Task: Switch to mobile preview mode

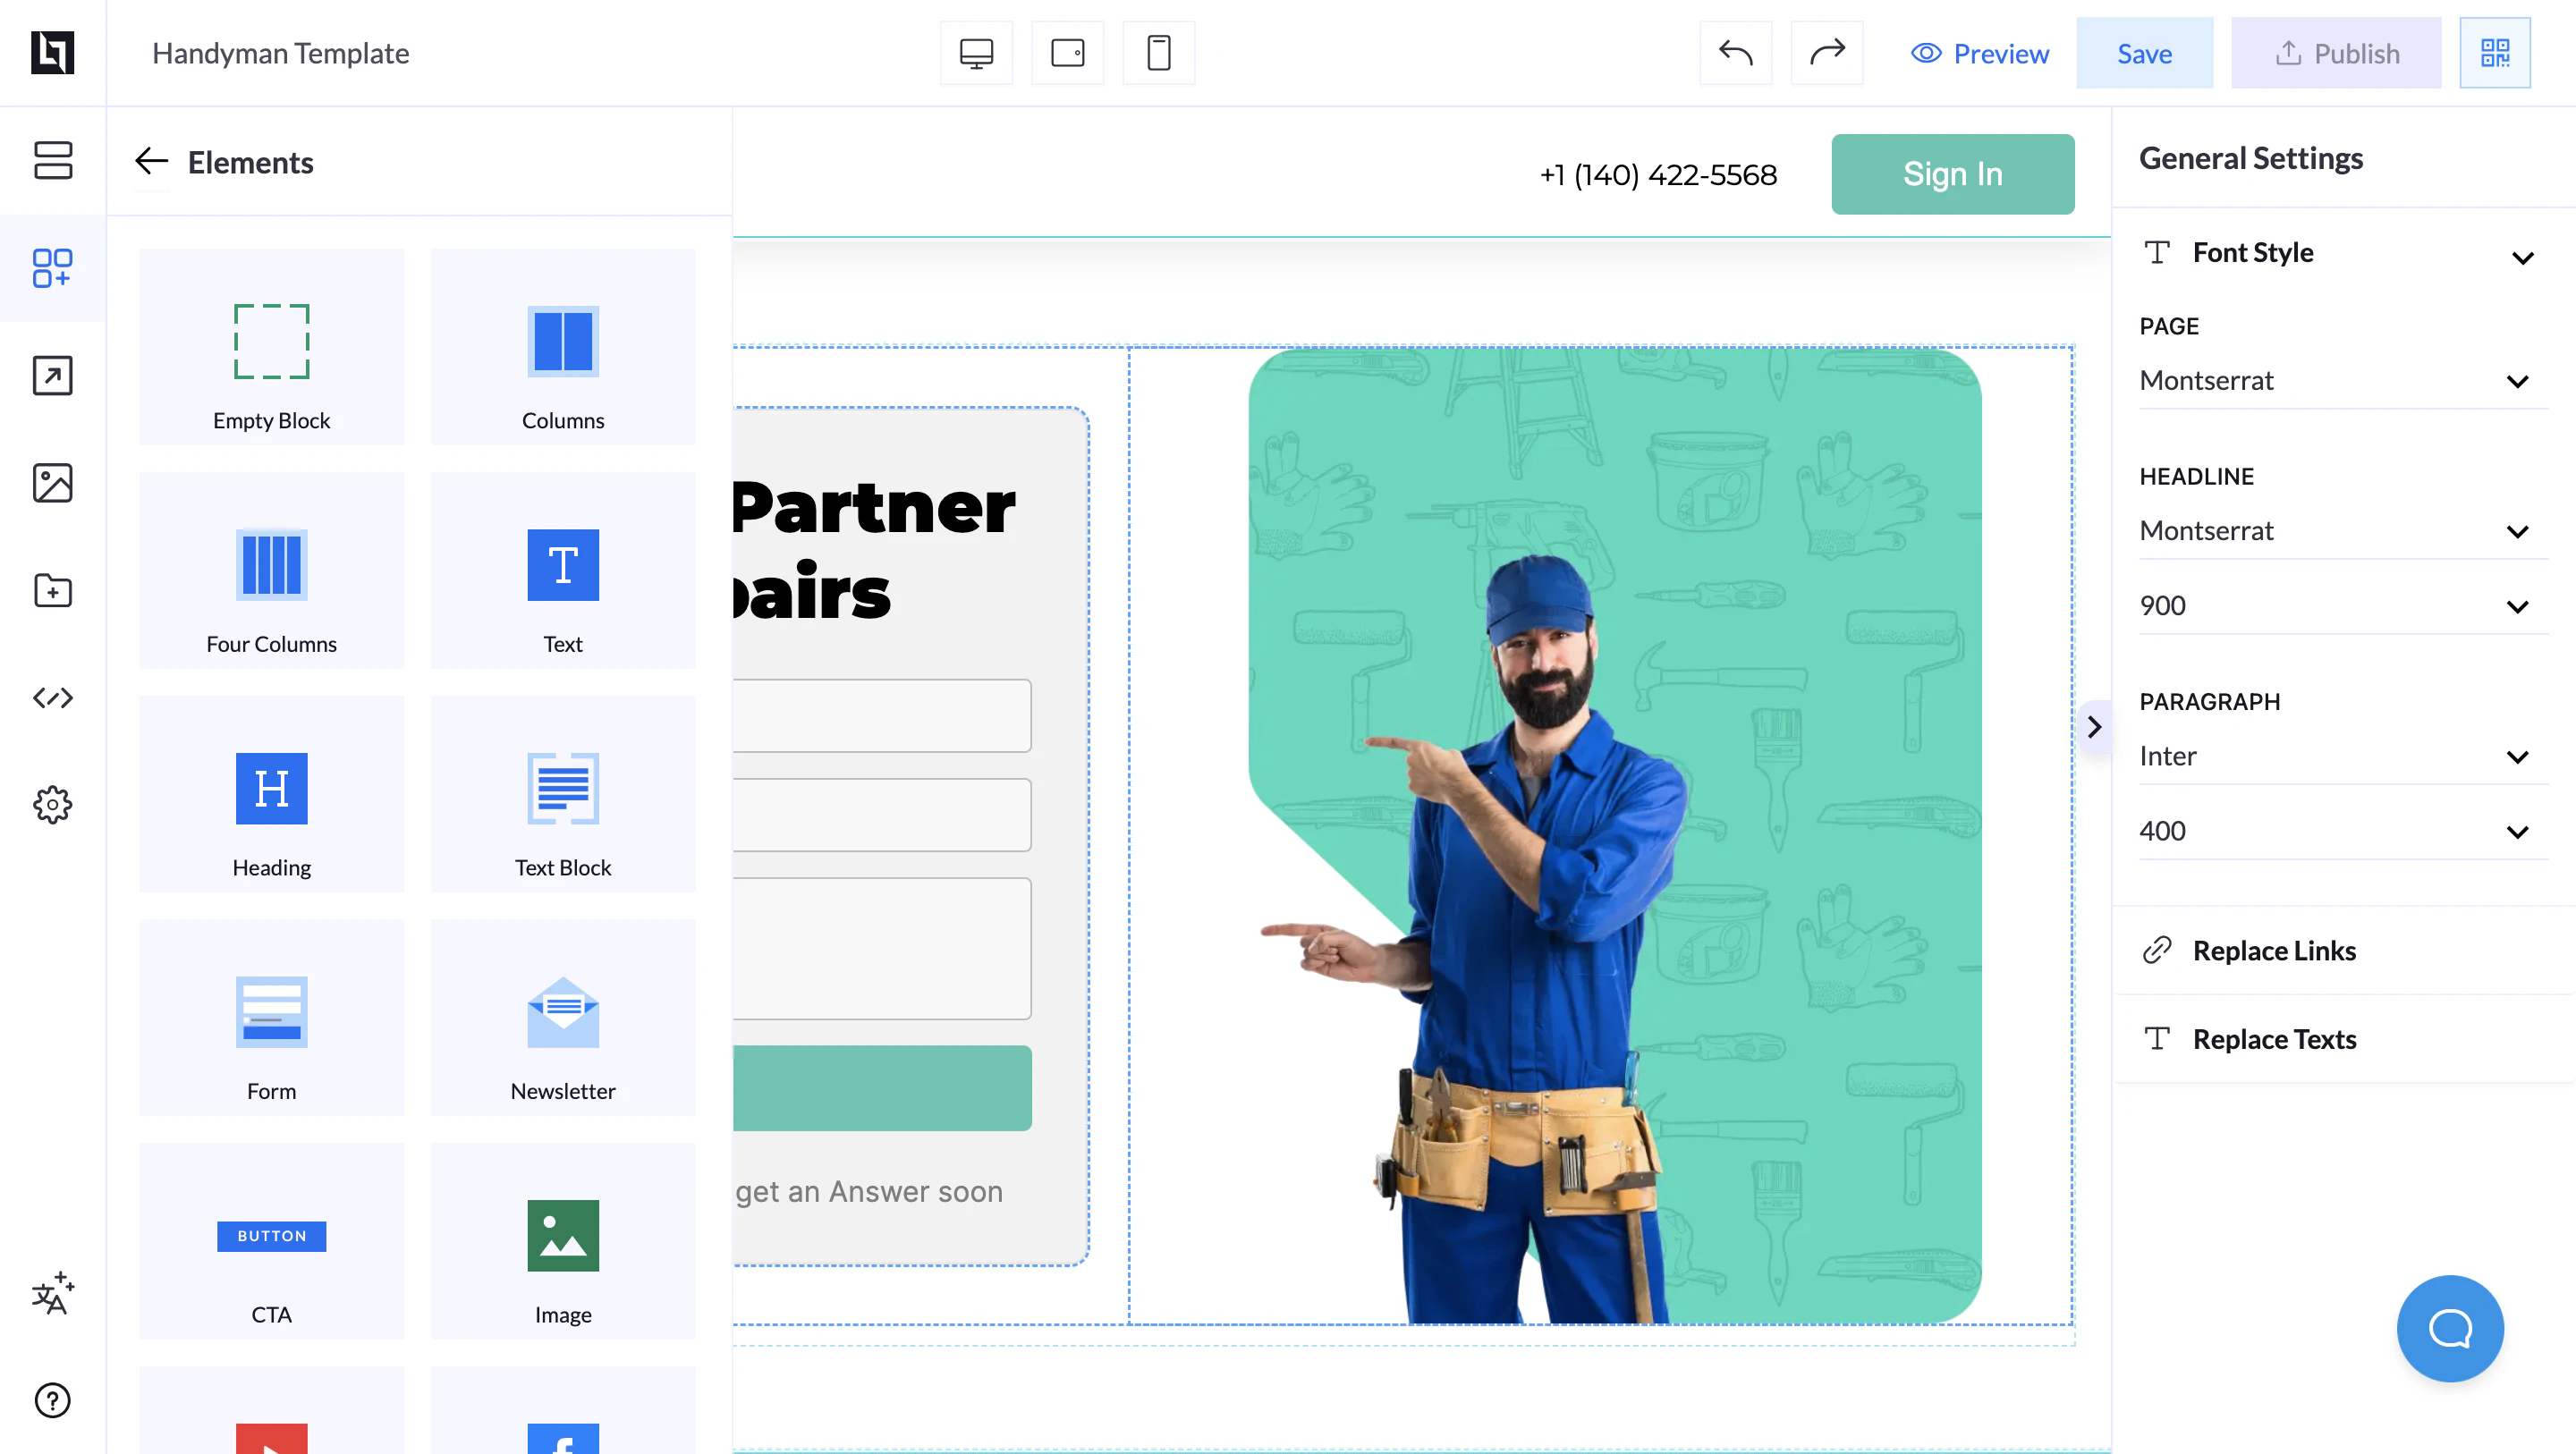Action: click(x=1158, y=53)
